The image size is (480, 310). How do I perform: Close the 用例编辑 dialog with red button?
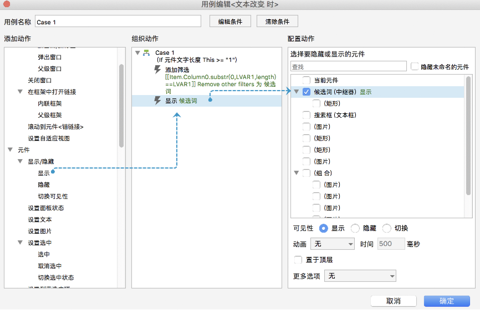(6, 4)
